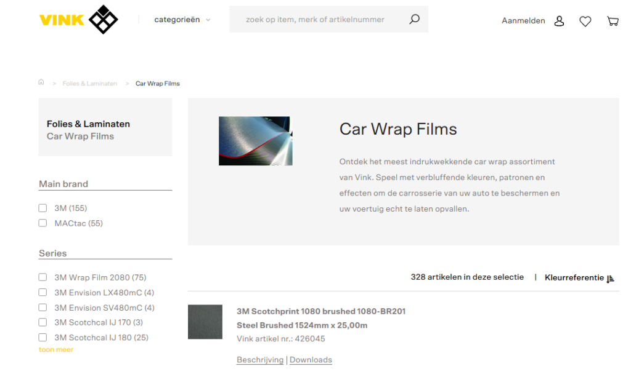Screen dimensions: 631x377
Task: Click the Folies & Laminaten sidebar heading
Action: pyautogui.click(x=88, y=124)
